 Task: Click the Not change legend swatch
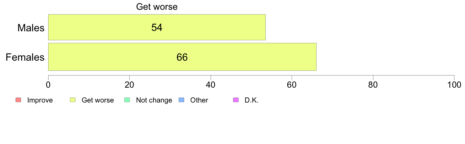coord(127,100)
